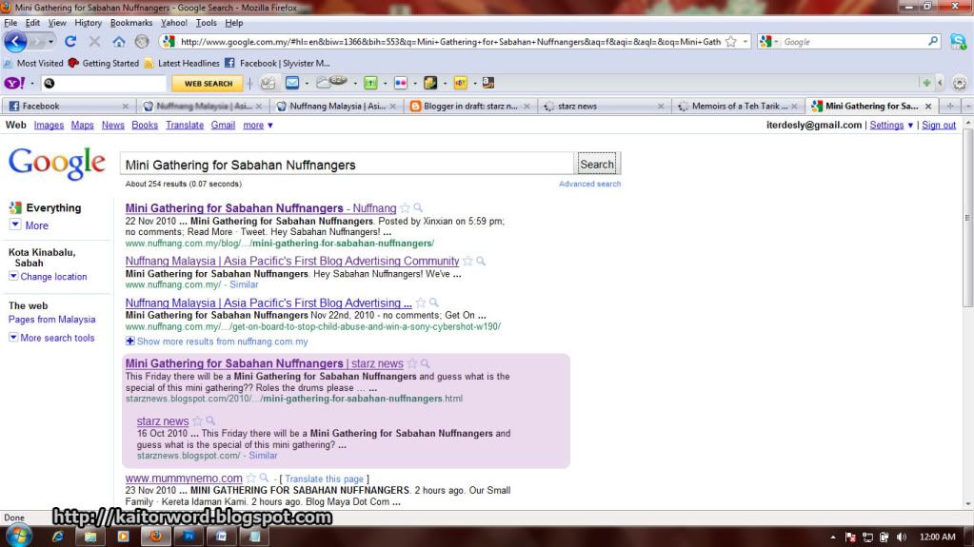Viewport: 974px width, 547px height.
Task: Expand More under Everything in sidebar
Action: click(30, 225)
